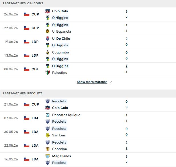
Task: Click the Palestino team crest
Action: [x=48, y=73]
